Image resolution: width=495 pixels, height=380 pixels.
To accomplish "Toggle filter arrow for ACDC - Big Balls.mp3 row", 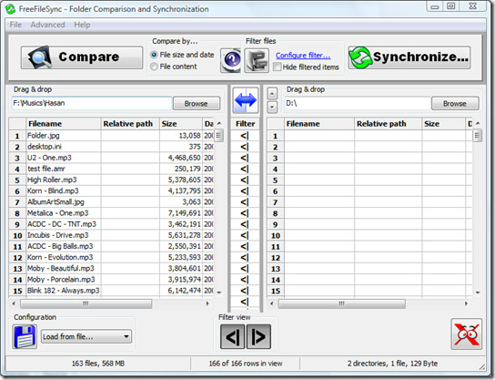I will (x=245, y=247).
